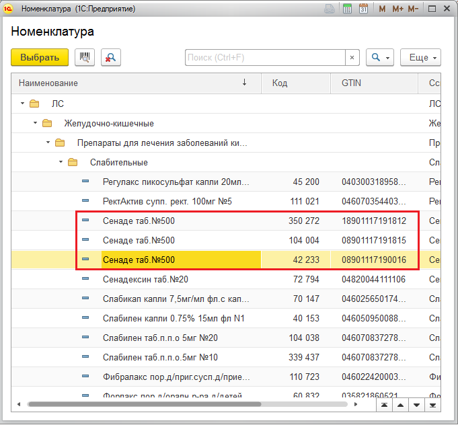Jump to the last row of list
This screenshot has height=425, width=458.
[434, 405]
